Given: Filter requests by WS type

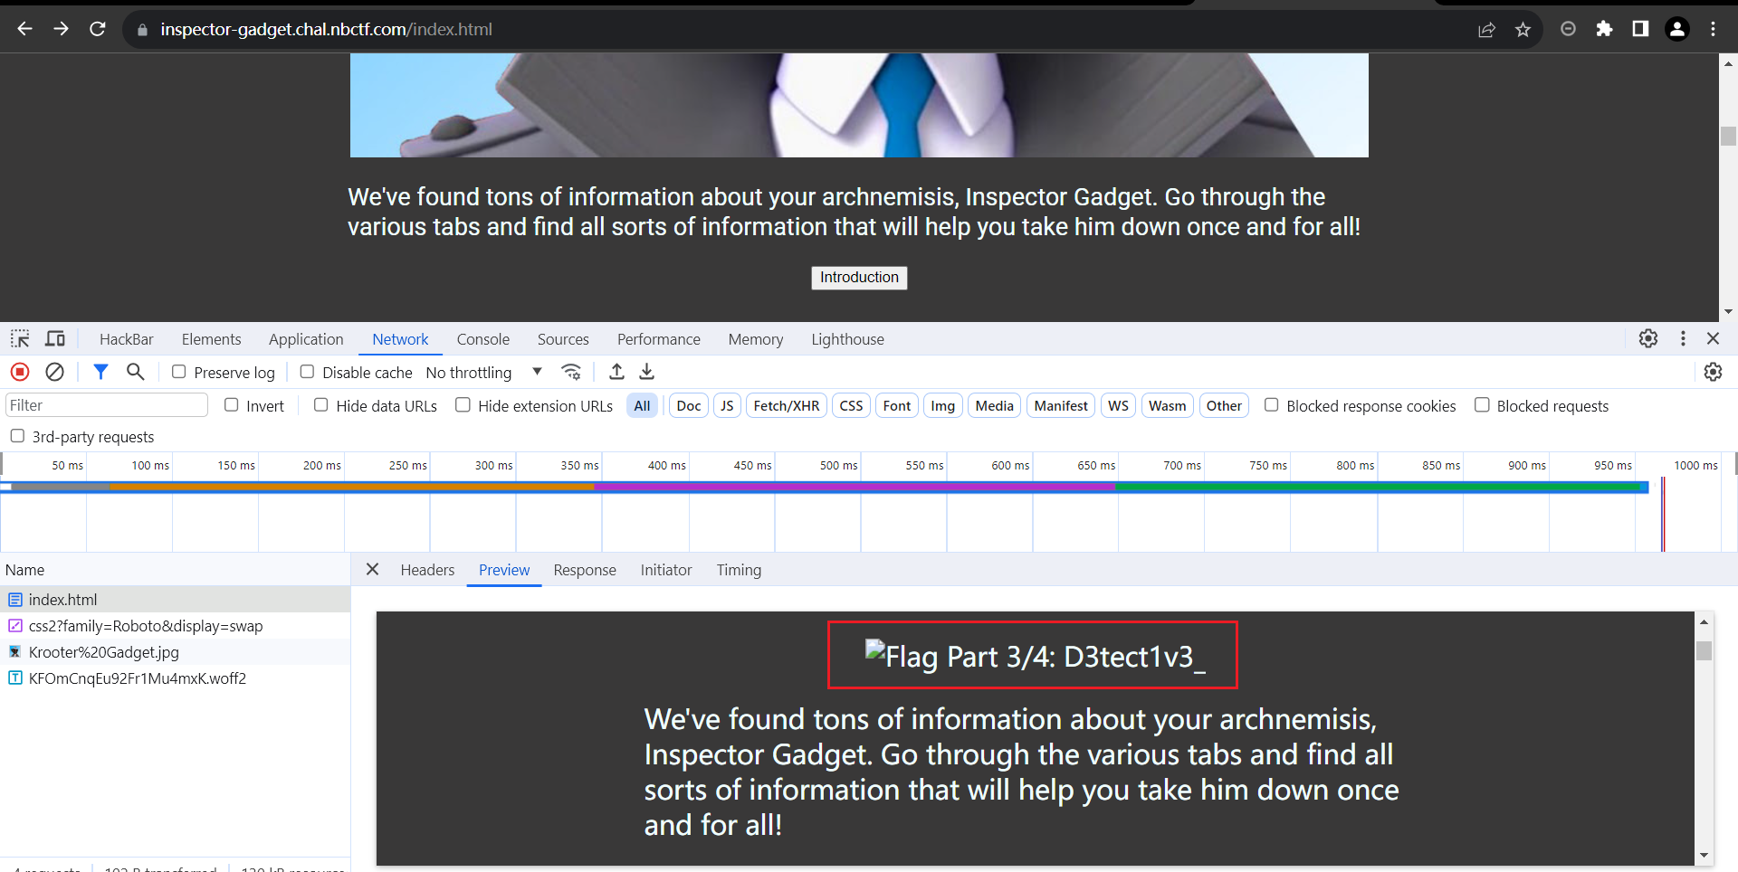Looking at the screenshot, I should pyautogui.click(x=1118, y=405).
